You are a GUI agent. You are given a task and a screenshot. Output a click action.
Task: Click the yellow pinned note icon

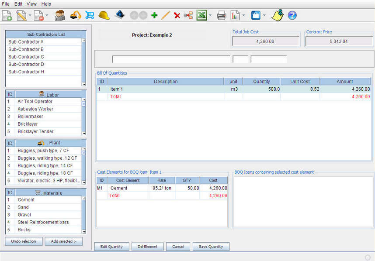[278, 15]
